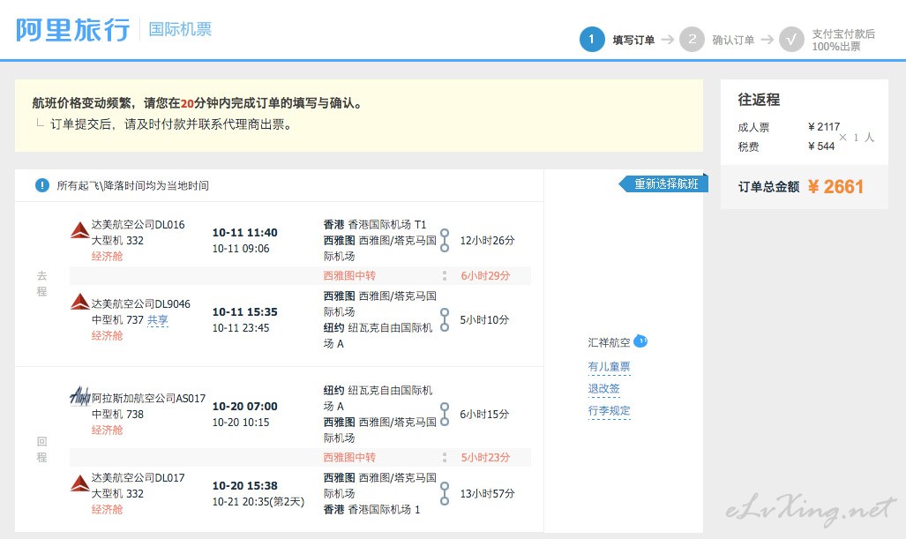Viewport: 906px width, 539px height.
Task: Open the 共享 codeshare link for DL9046
Action: coord(158,320)
